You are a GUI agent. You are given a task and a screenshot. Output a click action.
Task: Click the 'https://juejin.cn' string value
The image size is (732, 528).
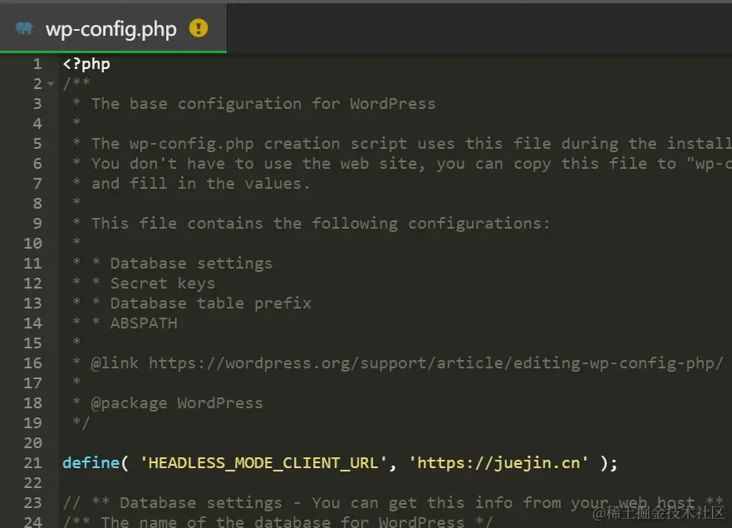point(499,463)
